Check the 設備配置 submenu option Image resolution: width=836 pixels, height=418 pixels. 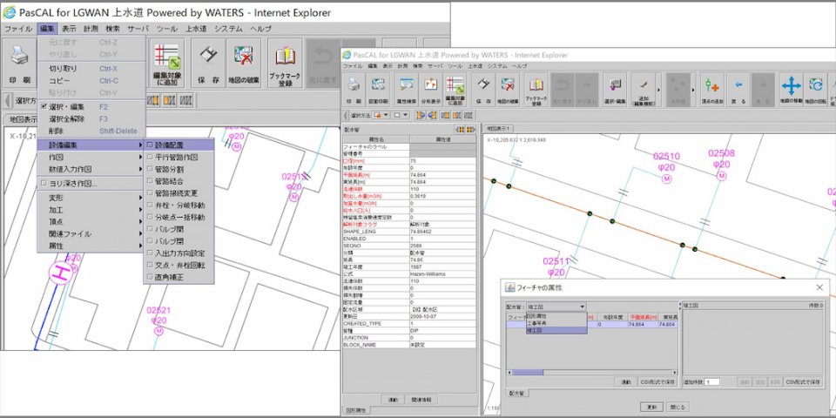coord(179,145)
